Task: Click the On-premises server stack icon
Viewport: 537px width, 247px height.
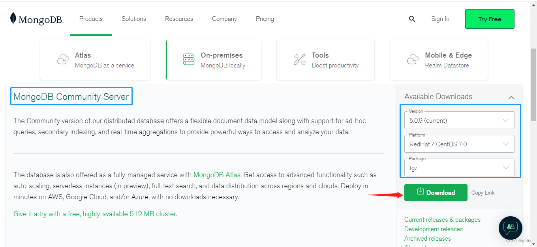Action: [189, 60]
